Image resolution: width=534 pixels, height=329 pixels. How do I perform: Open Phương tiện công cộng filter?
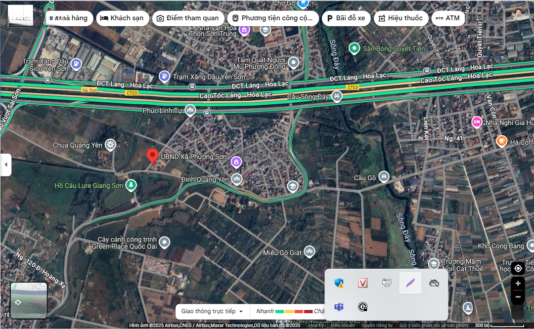(x=273, y=18)
